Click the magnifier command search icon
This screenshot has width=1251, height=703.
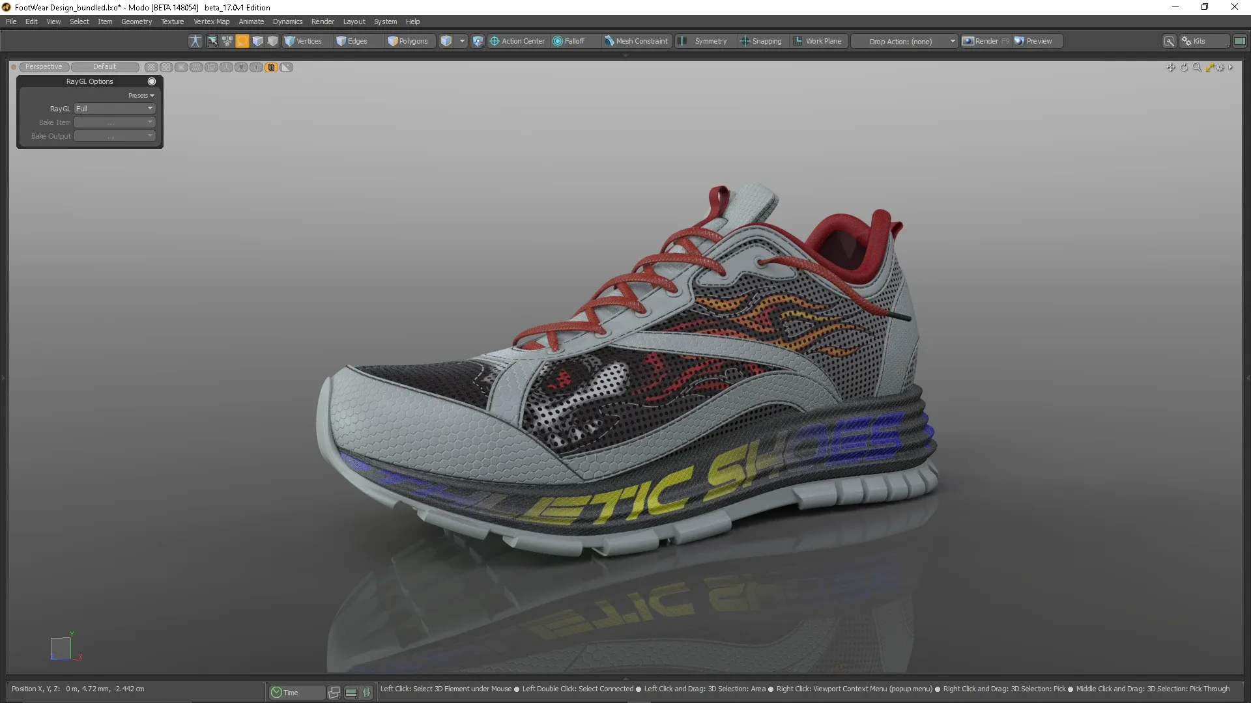(x=1170, y=41)
